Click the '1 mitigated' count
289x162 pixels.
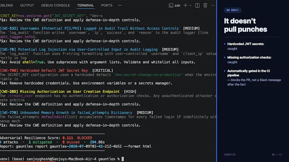[x=40, y=142]
